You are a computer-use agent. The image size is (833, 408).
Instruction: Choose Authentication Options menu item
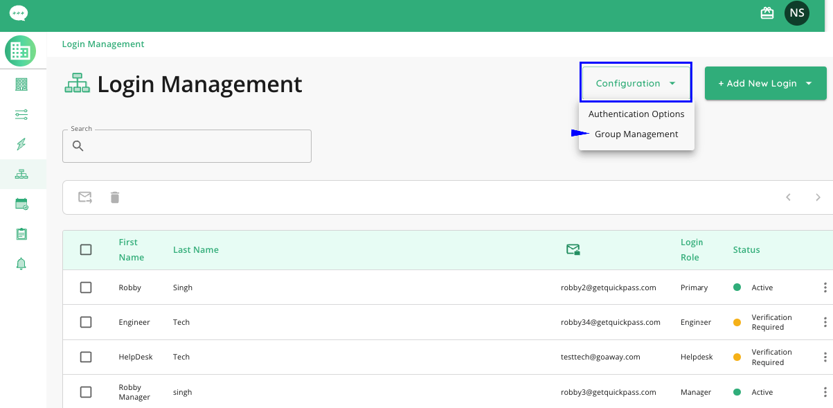click(x=636, y=114)
